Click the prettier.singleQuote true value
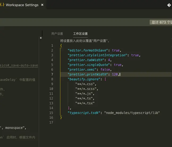This screenshot has height=147, width=172. click(118, 65)
